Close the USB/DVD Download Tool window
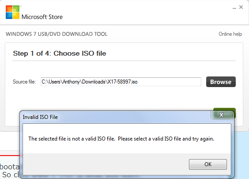Viewport: 249px width, 179px height. [241, 7]
